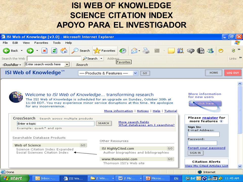Image resolution: width=243 pixels, height=182 pixels.
Task: Click the LOG OUT button
Action: click(233, 73)
